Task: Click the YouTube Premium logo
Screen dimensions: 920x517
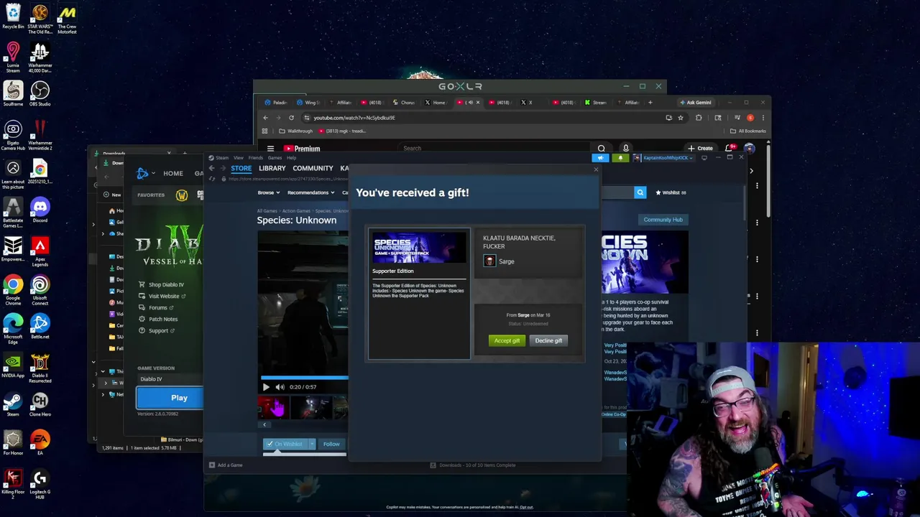Action: click(x=302, y=149)
